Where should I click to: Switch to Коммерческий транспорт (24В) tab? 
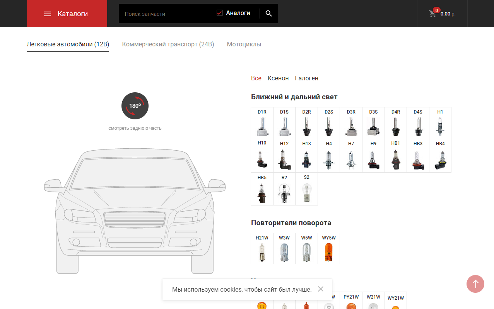tap(168, 44)
